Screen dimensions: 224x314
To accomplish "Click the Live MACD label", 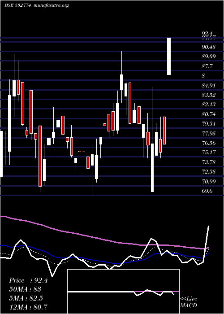I will coord(189,302).
